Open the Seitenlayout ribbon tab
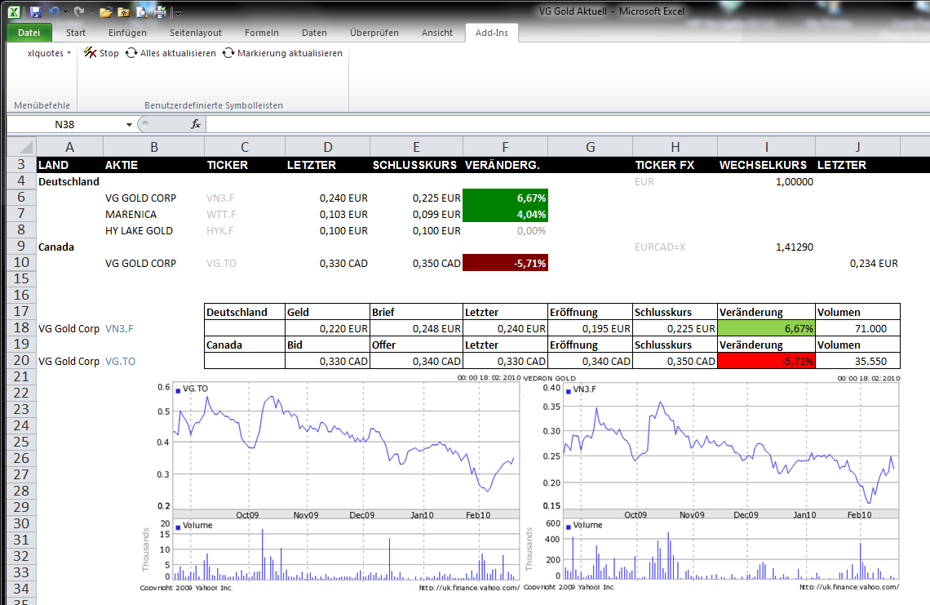The width and height of the screenshot is (930, 605). click(x=196, y=33)
